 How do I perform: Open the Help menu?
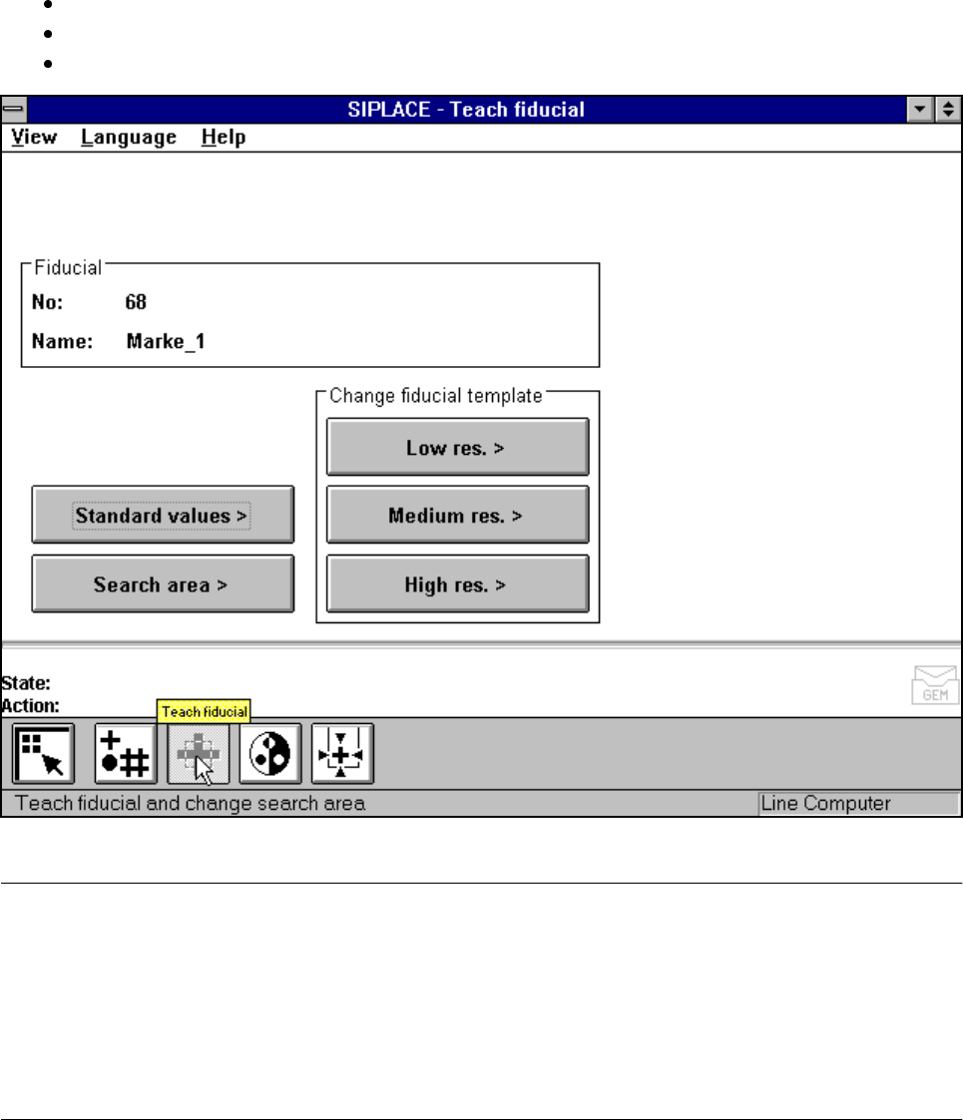pos(224,138)
